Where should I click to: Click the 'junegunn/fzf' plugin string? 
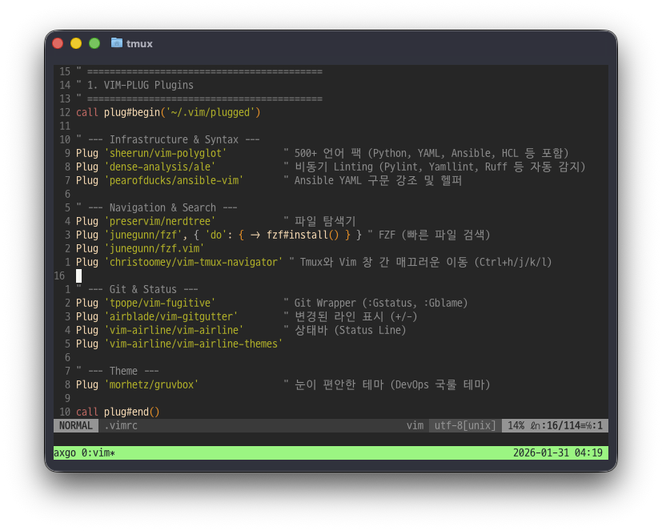(142, 235)
